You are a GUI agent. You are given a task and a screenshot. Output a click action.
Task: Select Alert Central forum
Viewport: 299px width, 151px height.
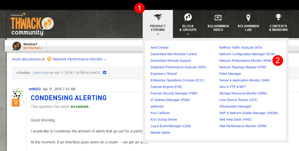pyautogui.click(x=159, y=48)
